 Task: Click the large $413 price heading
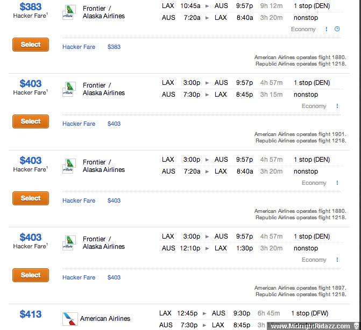click(30, 314)
